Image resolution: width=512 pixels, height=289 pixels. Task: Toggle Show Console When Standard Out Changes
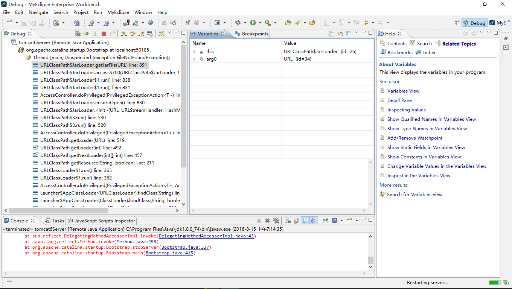(x=305, y=221)
